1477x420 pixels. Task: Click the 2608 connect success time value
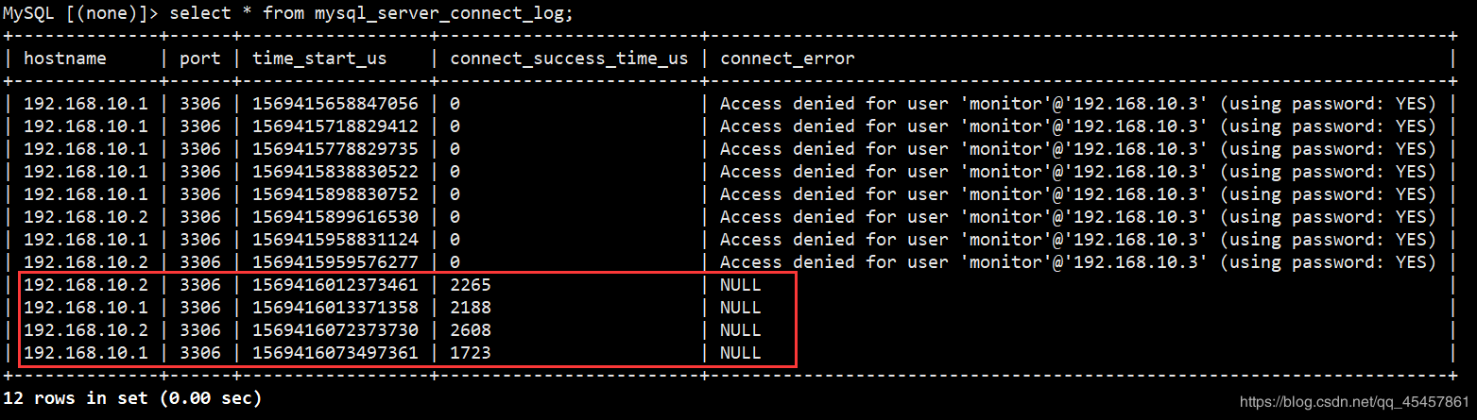(471, 329)
